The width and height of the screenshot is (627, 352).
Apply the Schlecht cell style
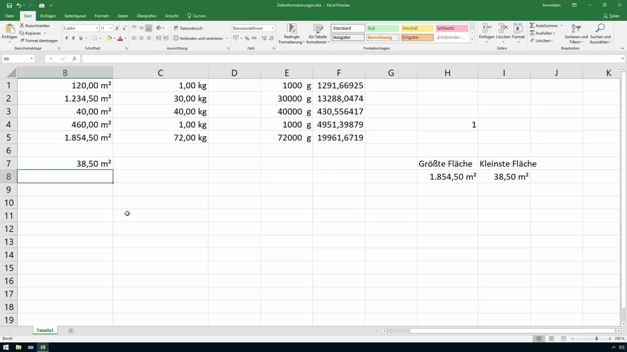click(x=452, y=28)
